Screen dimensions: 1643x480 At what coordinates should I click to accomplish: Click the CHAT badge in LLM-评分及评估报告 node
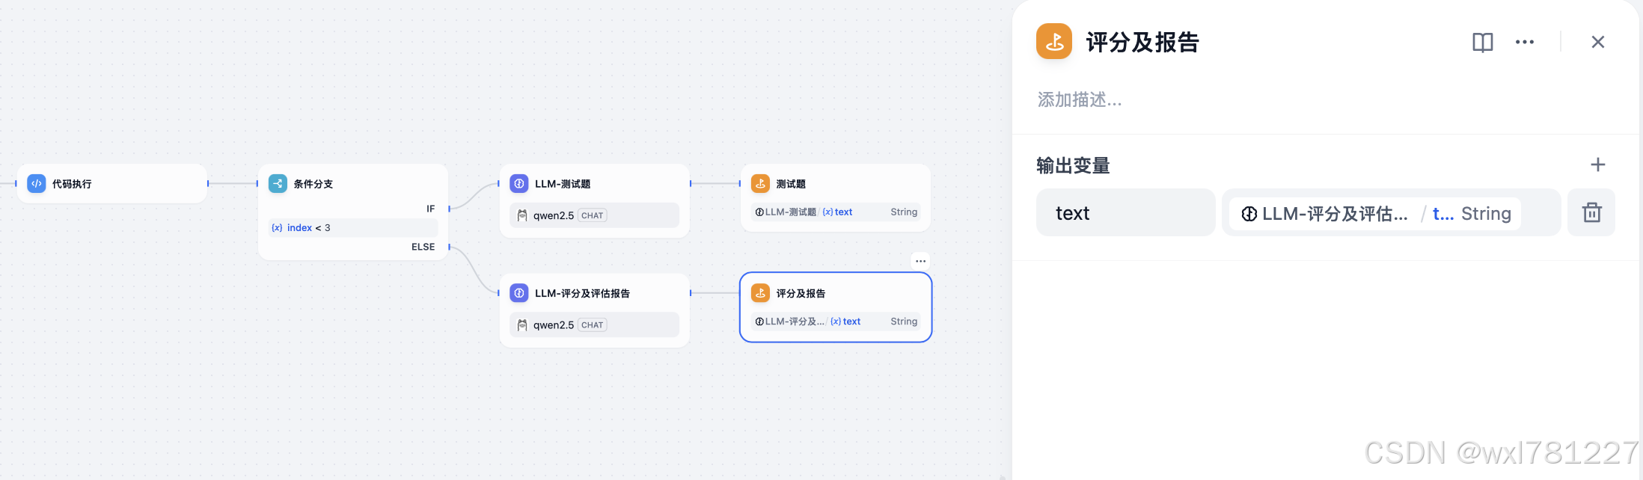(x=593, y=325)
